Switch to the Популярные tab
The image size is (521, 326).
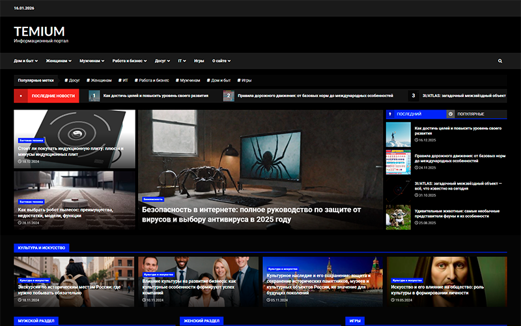[x=471, y=114]
